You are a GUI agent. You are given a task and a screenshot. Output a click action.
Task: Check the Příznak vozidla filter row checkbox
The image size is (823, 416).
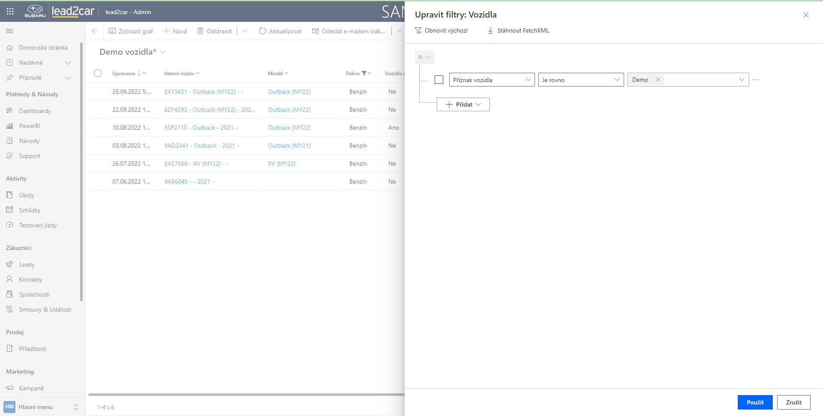[439, 80]
